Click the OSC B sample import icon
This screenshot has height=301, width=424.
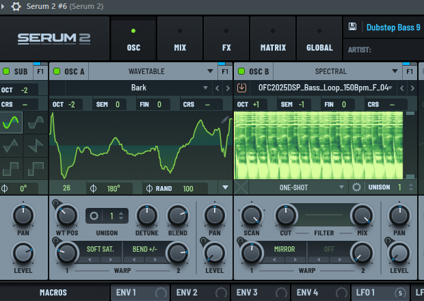(241, 88)
